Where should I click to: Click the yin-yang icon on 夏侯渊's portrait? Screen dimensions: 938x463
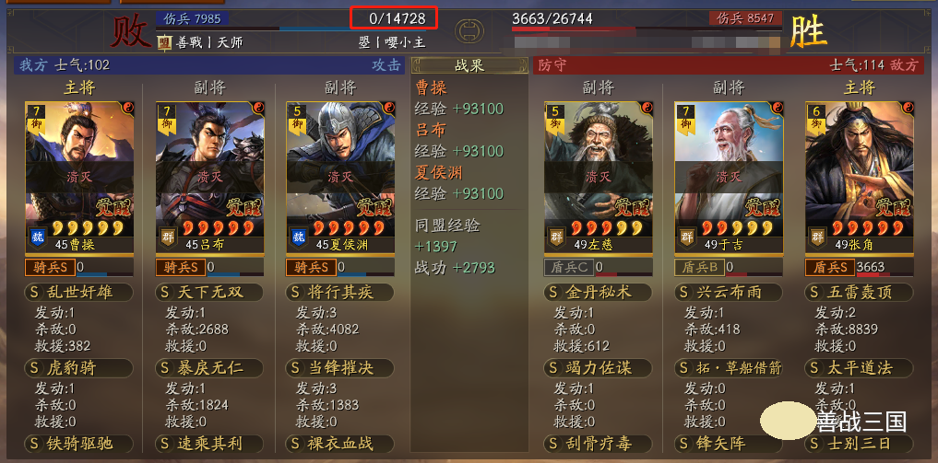pos(388,108)
